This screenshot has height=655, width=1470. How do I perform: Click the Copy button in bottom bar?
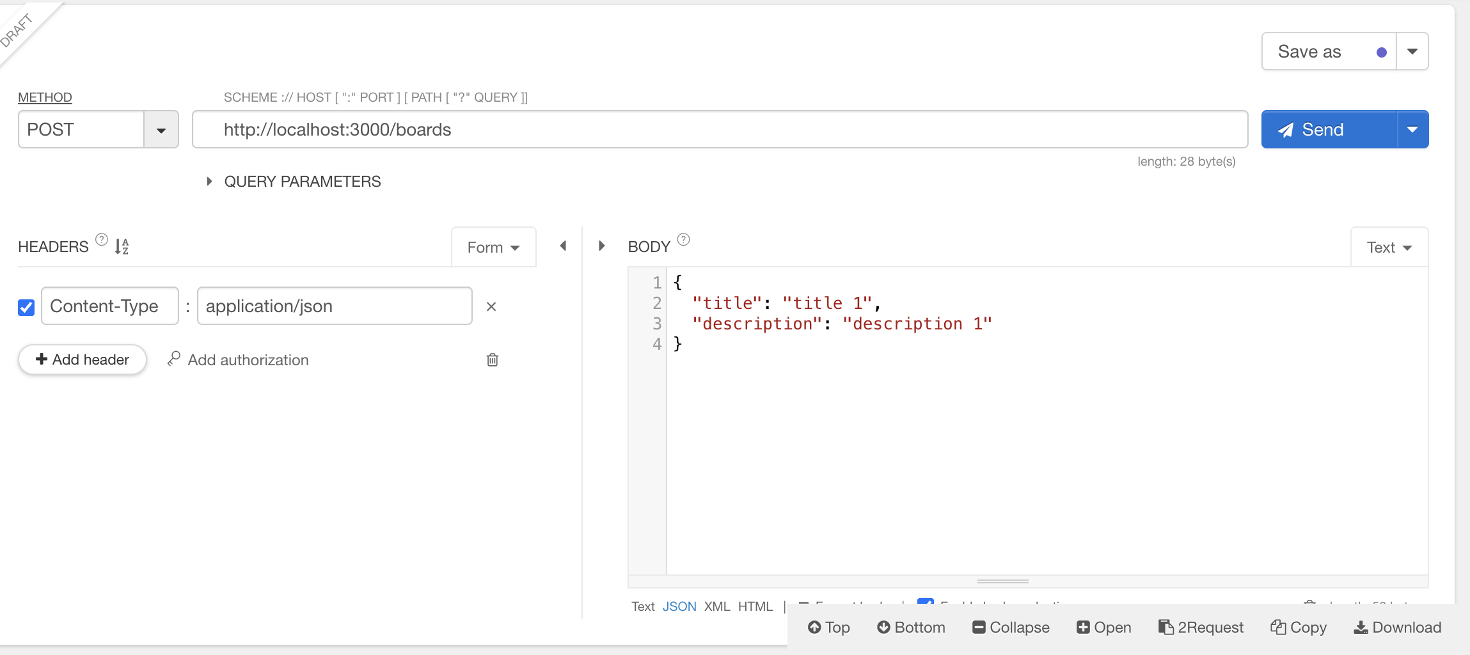(1299, 627)
